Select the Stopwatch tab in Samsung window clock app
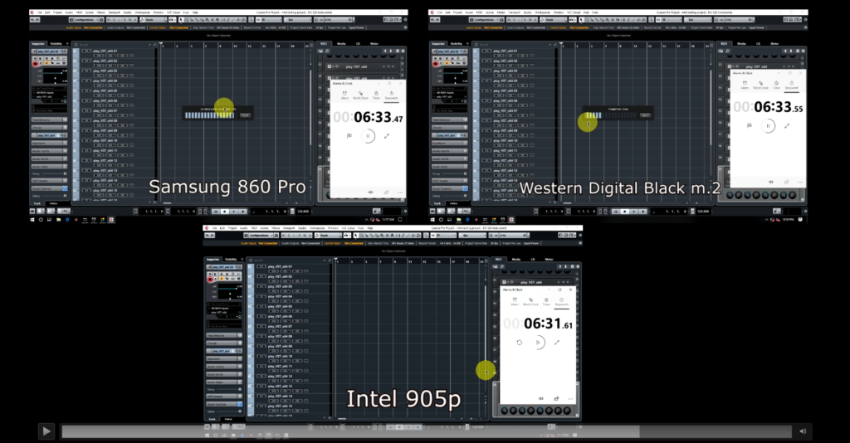The image size is (850, 443). [x=391, y=95]
